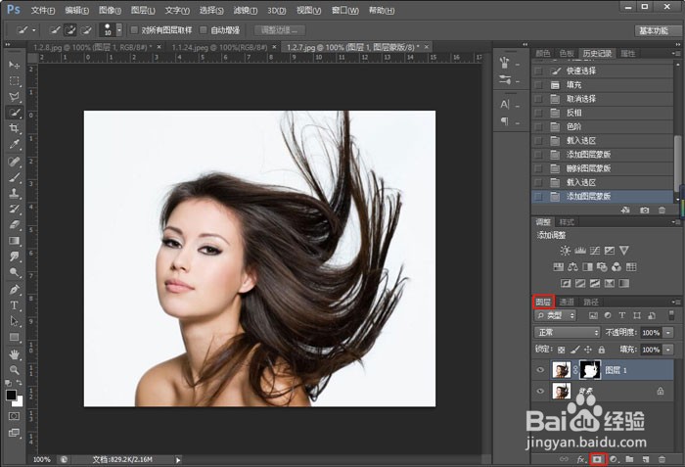Screen dimensions: 685x467
Task: Open status bar info arrow
Action: click(x=178, y=459)
